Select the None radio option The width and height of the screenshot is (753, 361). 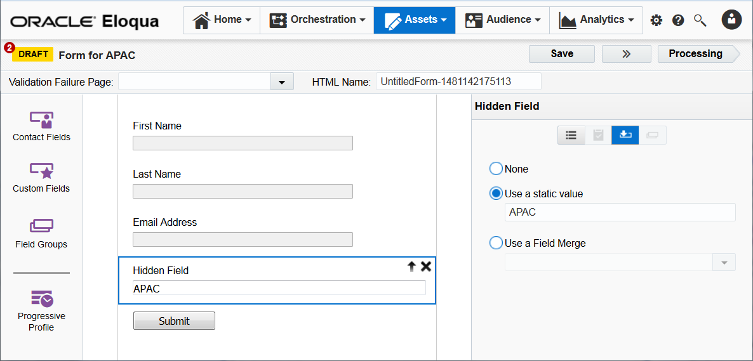point(496,169)
